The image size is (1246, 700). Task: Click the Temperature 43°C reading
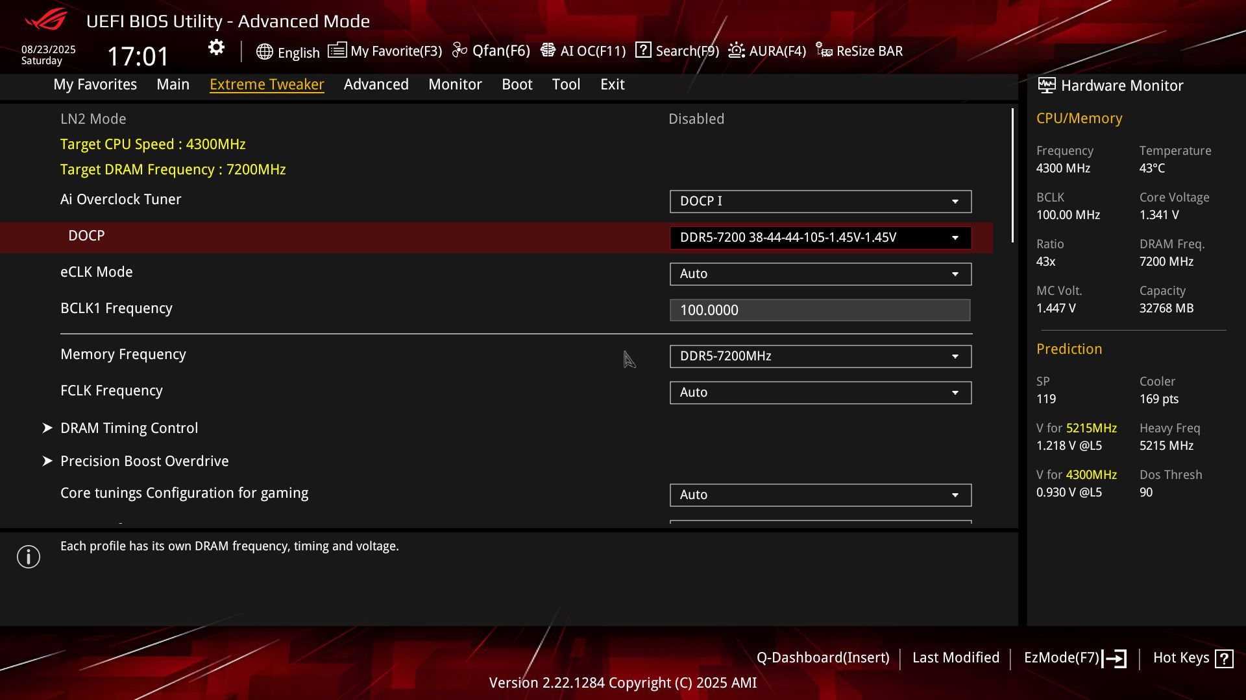(x=1152, y=168)
